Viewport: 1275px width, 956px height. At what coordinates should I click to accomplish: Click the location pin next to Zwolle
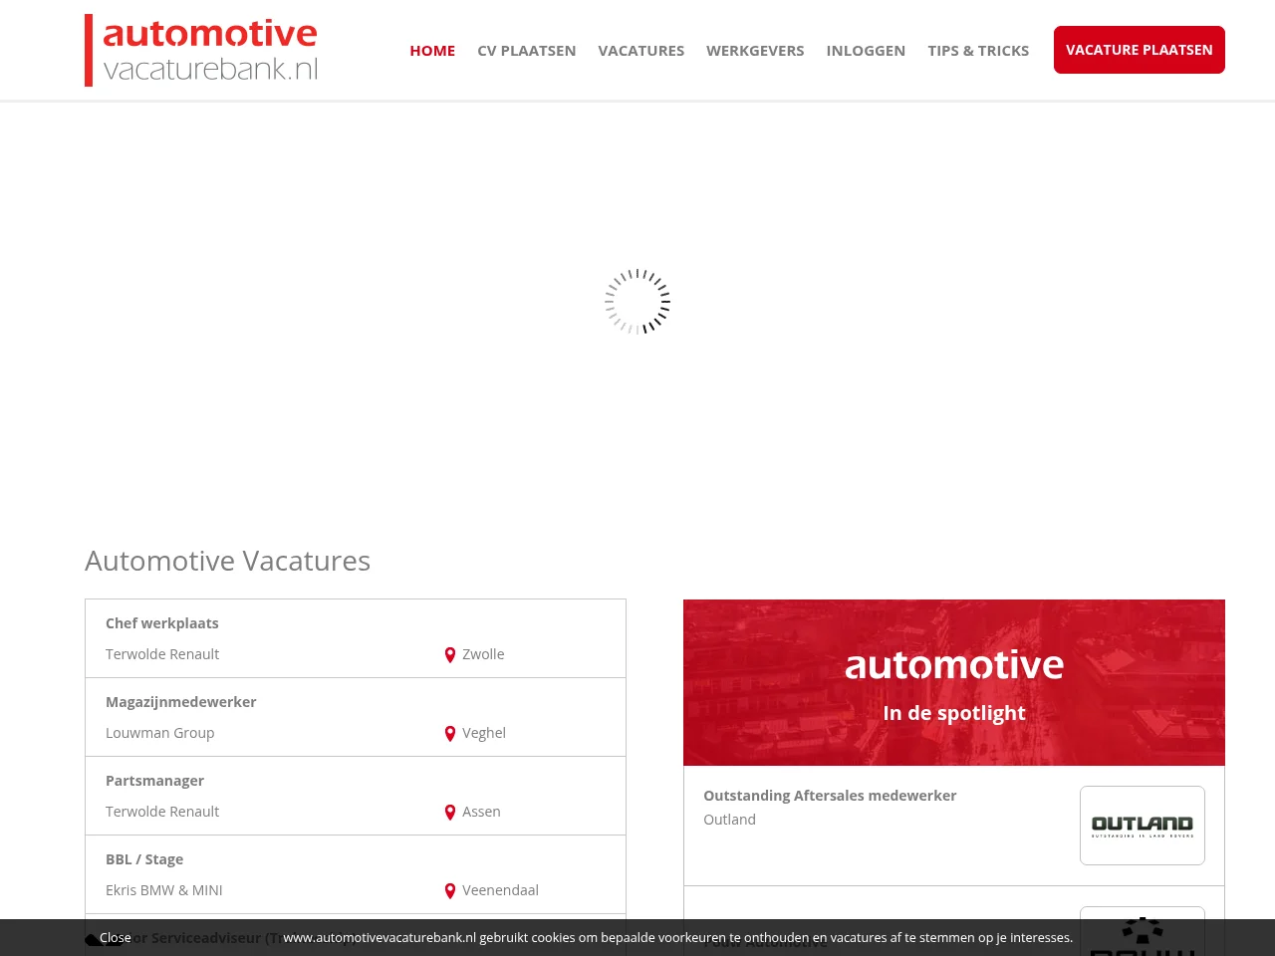click(450, 655)
